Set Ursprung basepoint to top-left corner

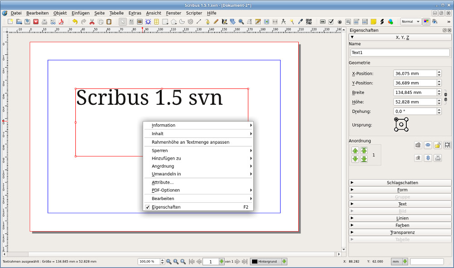point(396,119)
